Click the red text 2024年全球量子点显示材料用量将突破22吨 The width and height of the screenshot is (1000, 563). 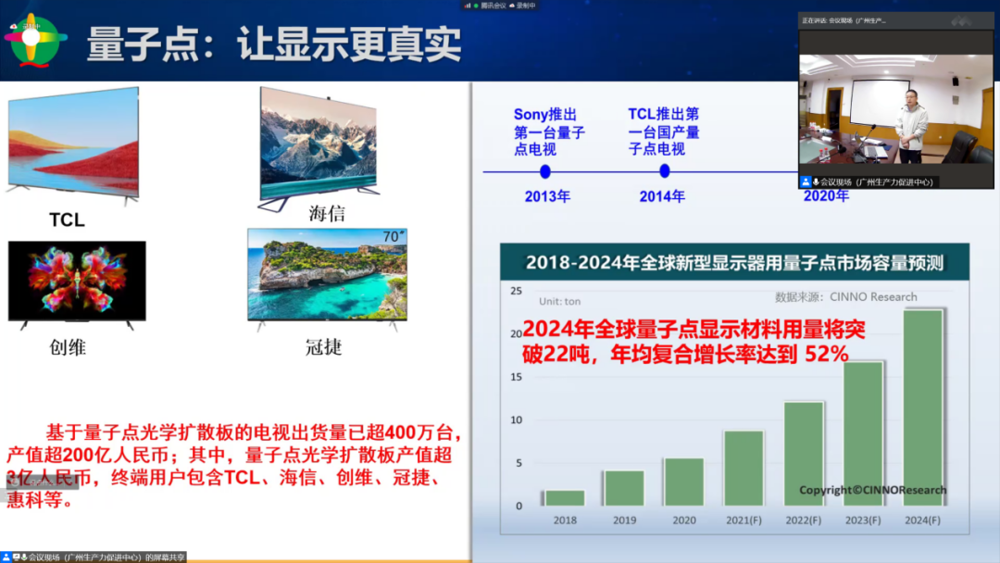point(694,341)
